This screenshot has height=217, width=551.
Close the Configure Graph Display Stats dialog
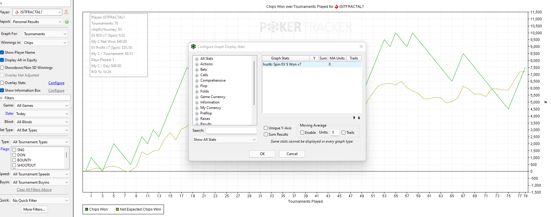click(361, 46)
